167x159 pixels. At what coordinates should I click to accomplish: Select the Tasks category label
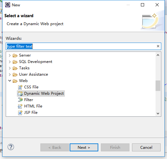24,68
